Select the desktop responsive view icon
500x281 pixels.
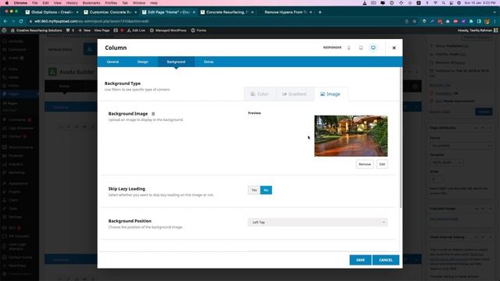pos(373,48)
